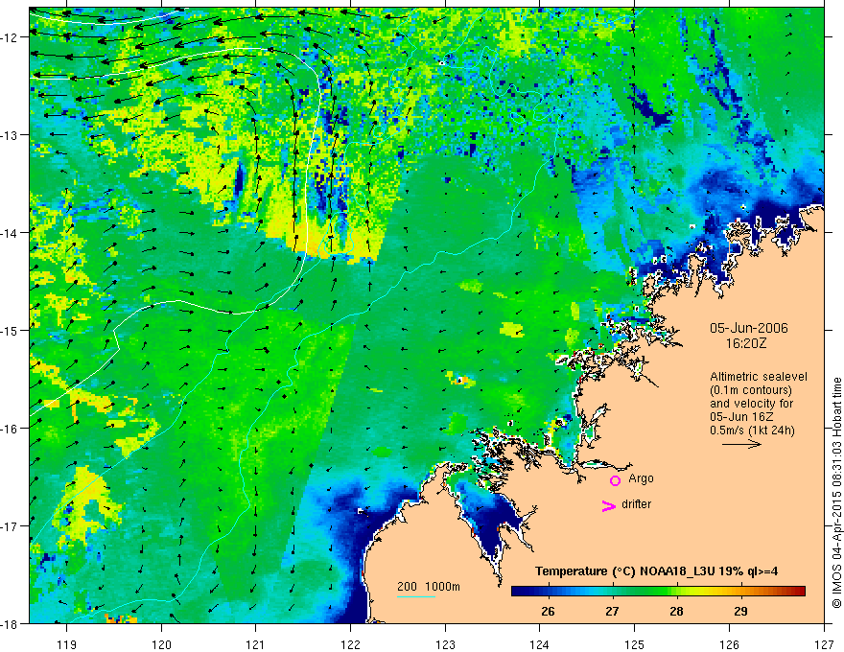Click the 'Argo' legend label
844x652 pixels.
click(641, 478)
